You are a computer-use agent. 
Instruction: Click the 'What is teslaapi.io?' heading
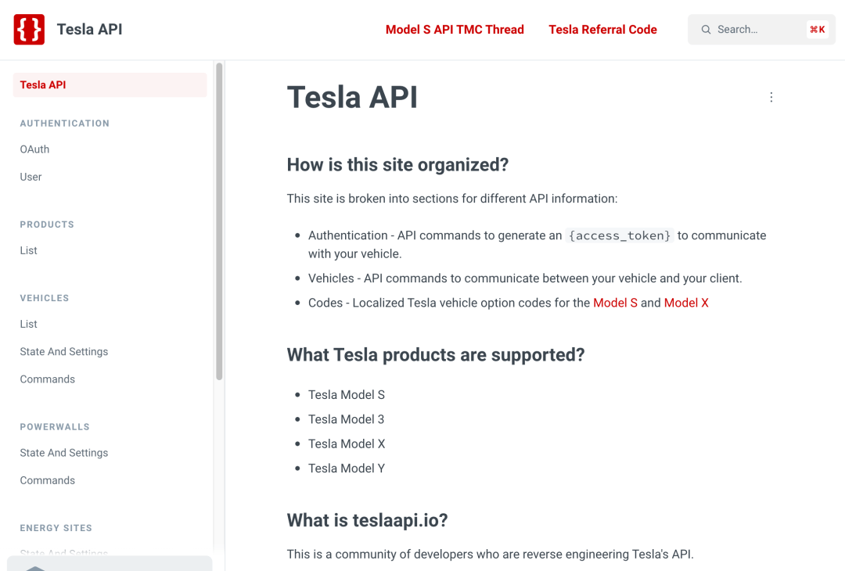(x=367, y=520)
